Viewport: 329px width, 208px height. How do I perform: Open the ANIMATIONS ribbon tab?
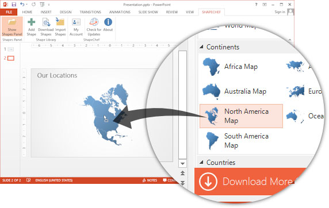coord(120,12)
